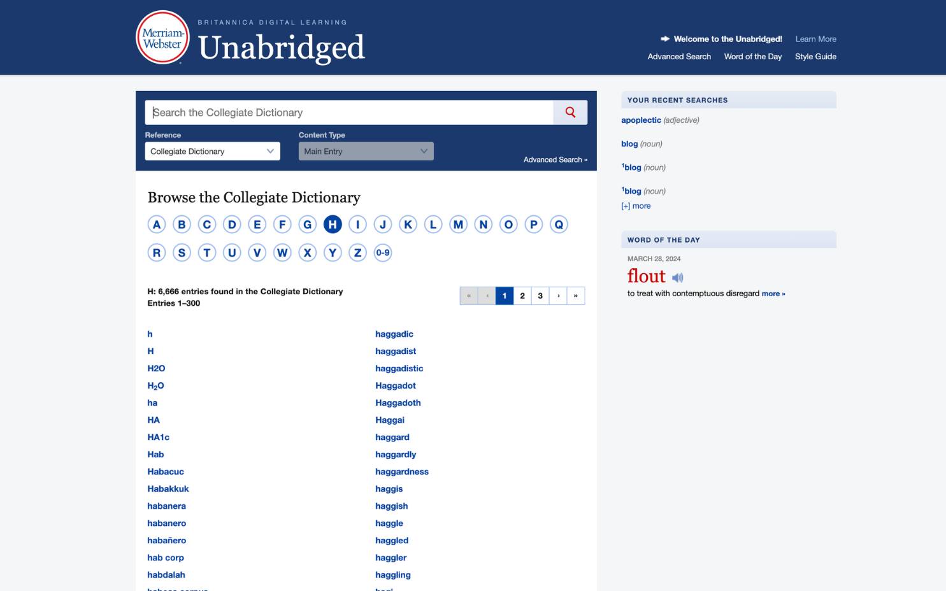
Task: Play audio pronunciation for flout
Action: 678,278
